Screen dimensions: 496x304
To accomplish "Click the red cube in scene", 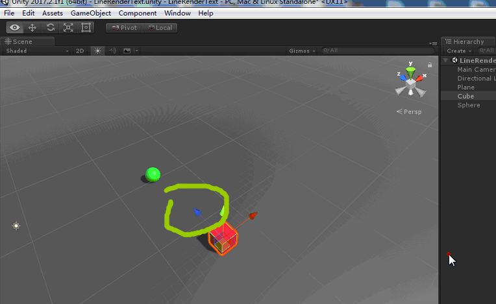I will 223,239.
